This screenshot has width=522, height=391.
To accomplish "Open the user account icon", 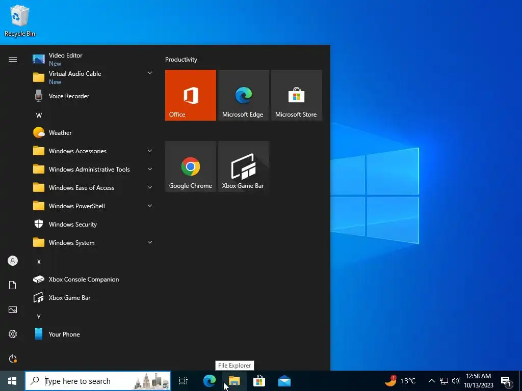I will [13, 261].
